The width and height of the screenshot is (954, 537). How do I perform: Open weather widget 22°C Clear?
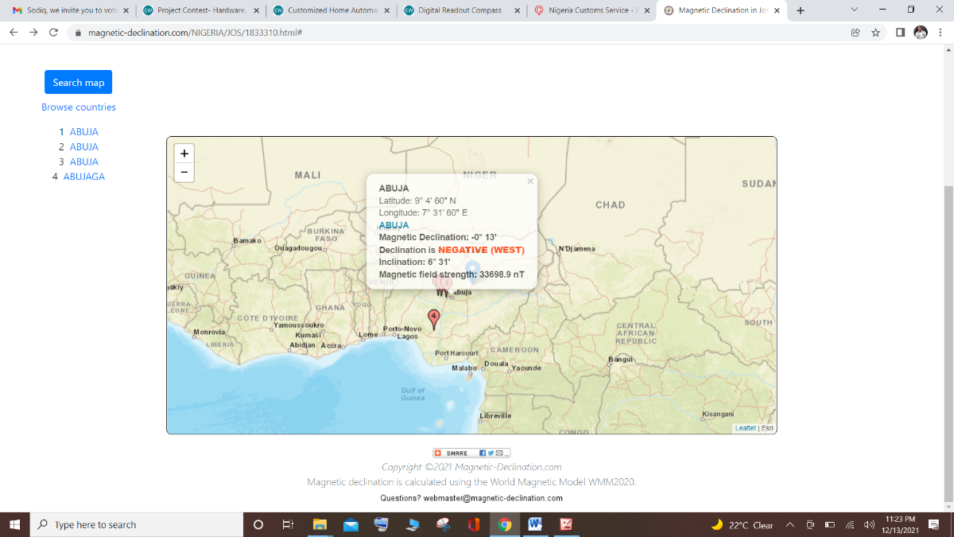click(742, 524)
